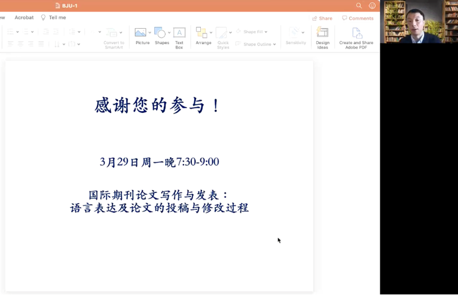Image resolution: width=458 pixels, height=295 pixels.
Task: Expand the Sensitivity dropdown arrow
Action: click(x=303, y=32)
